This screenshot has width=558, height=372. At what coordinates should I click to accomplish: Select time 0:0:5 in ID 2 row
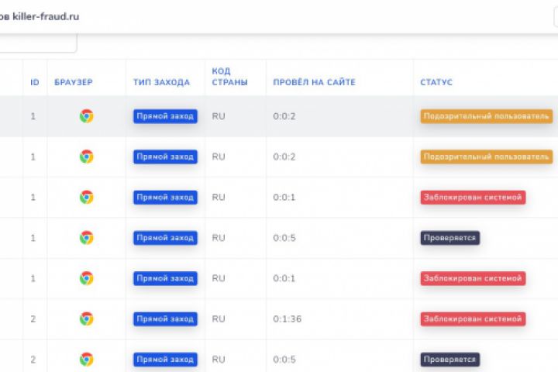coord(284,359)
